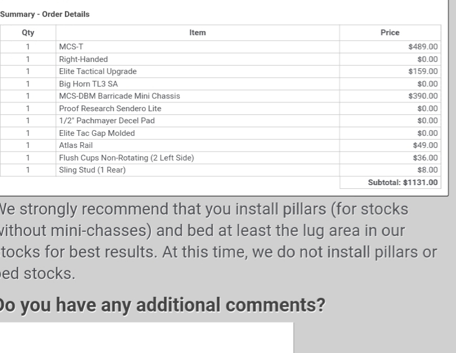
Task: Select the MCS-T item row
Action: pos(221,47)
